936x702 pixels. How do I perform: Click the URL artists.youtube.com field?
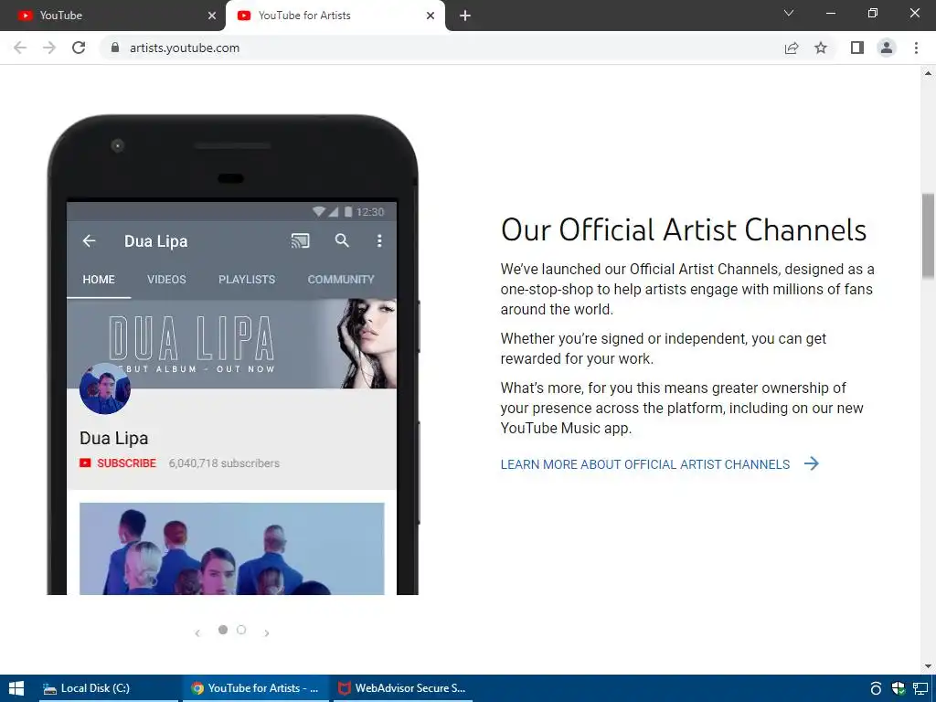[185, 48]
